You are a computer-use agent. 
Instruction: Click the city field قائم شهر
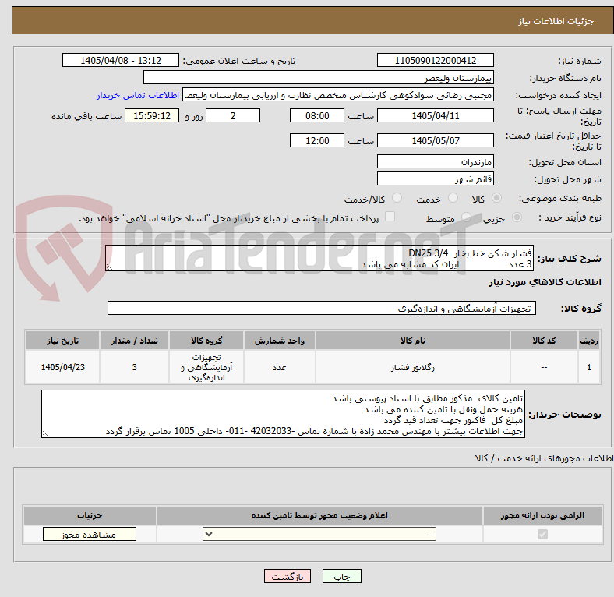[x=435, y=179]
